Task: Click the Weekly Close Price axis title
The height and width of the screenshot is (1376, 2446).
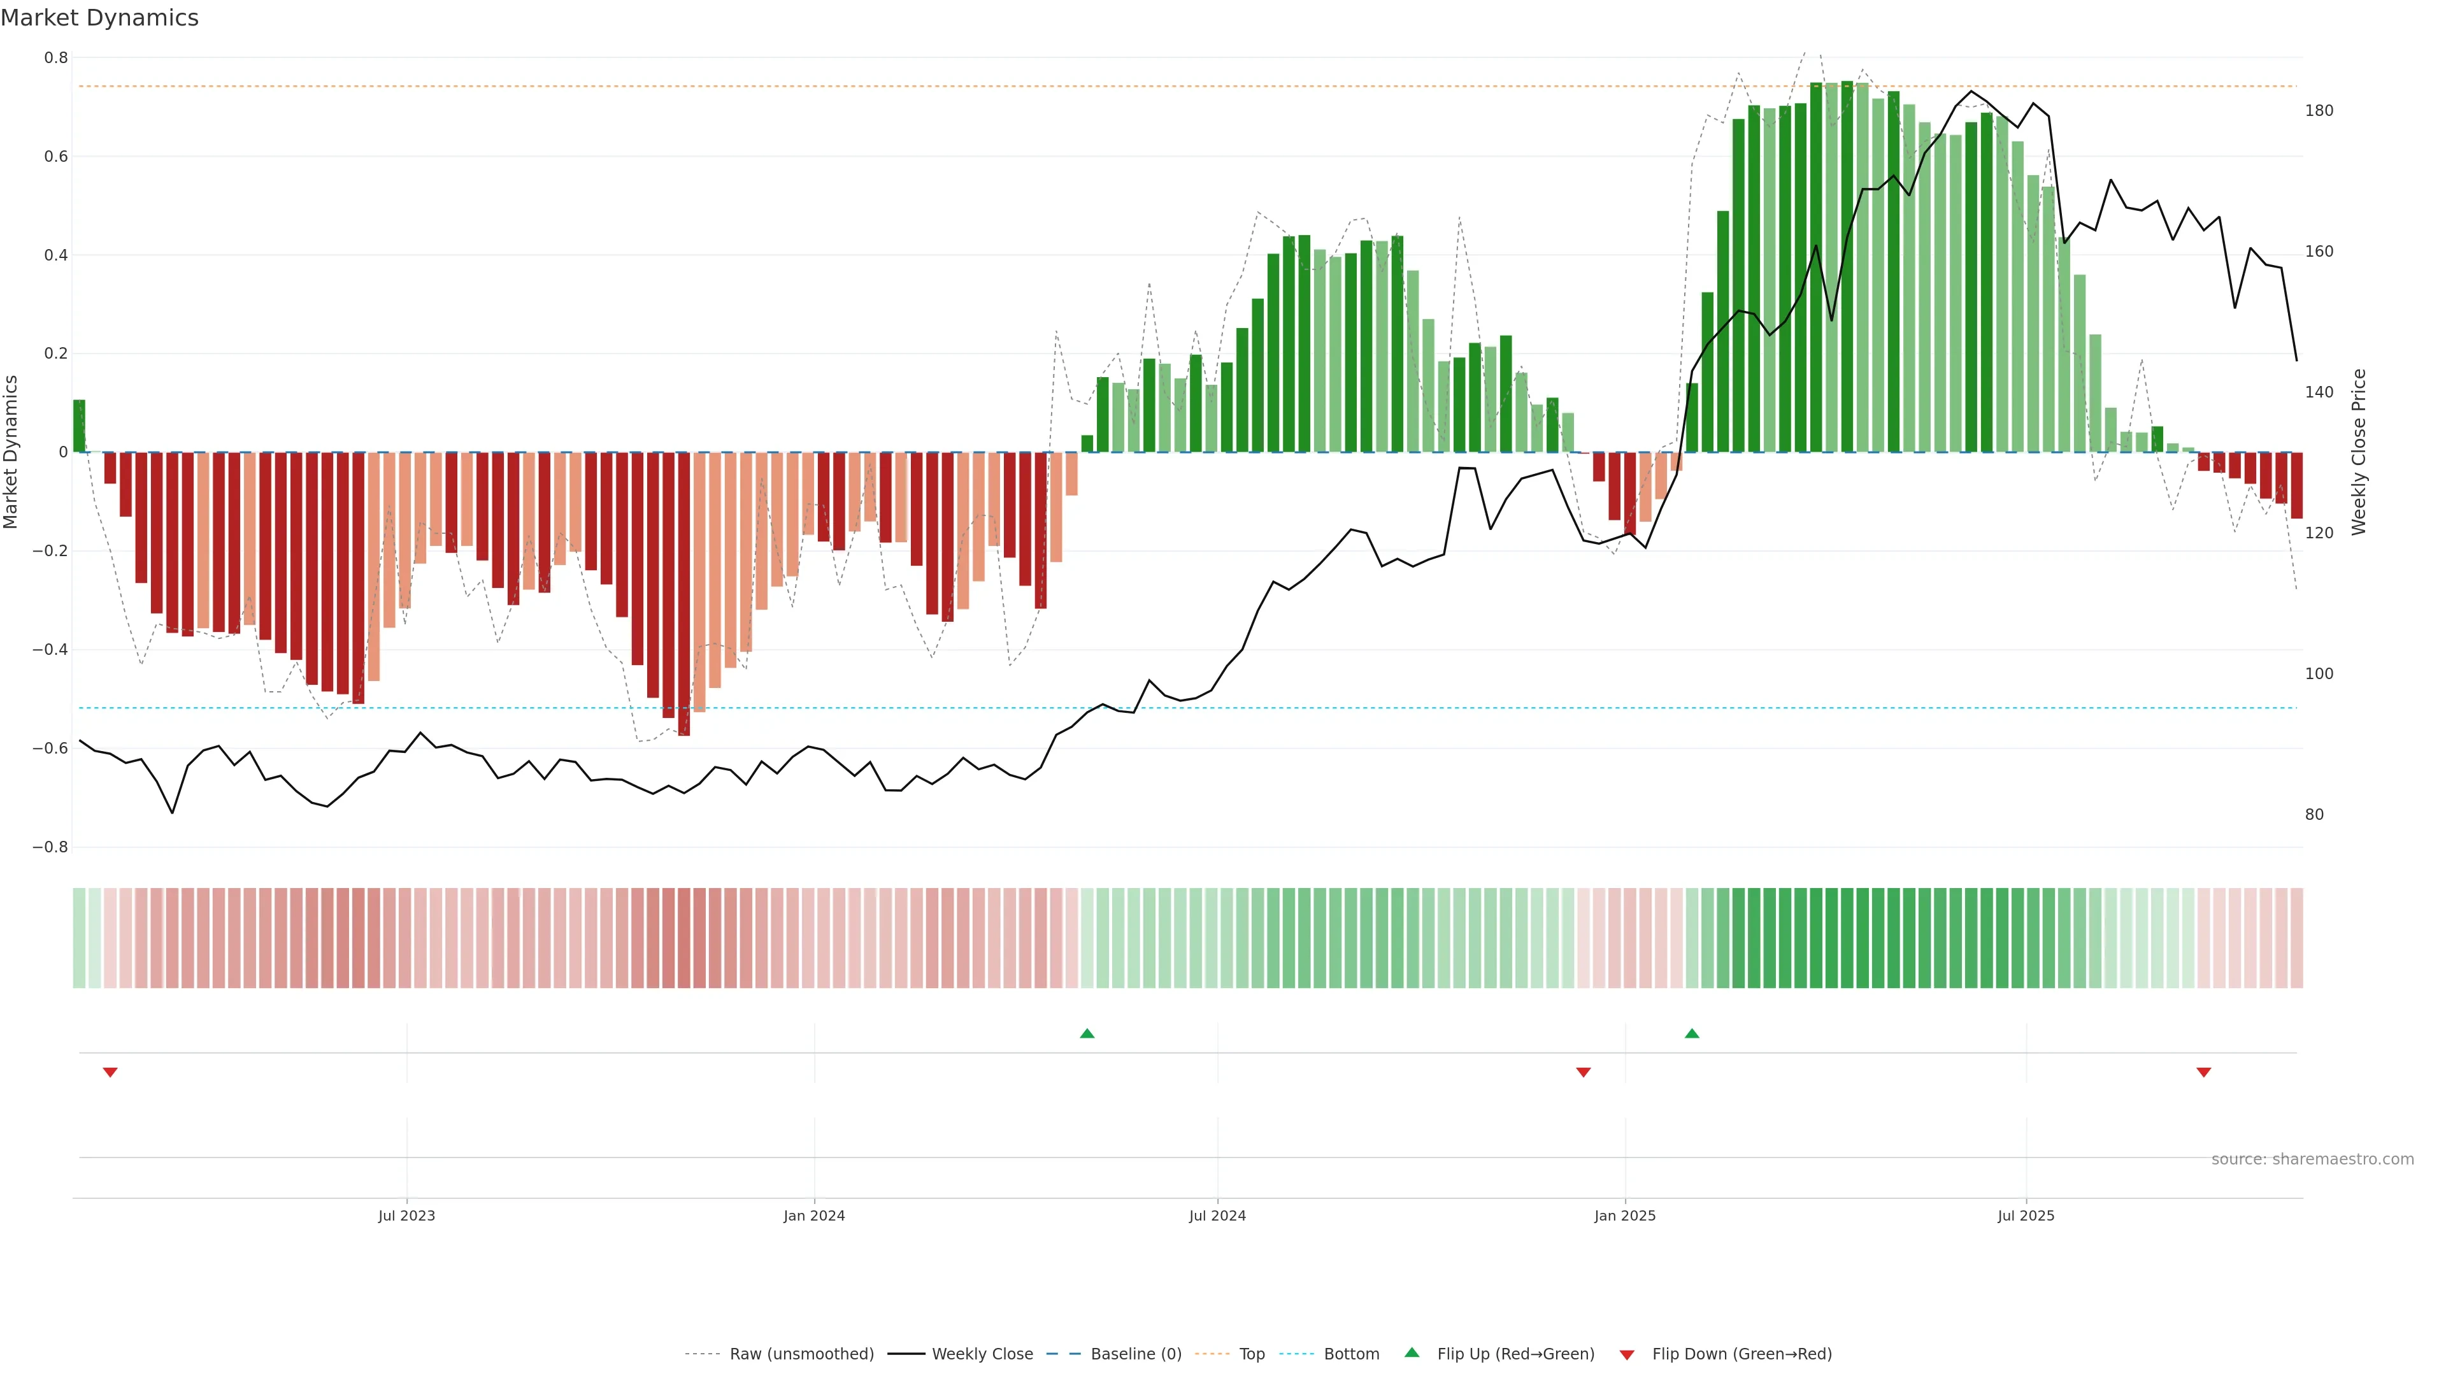Action: pyautogui.click(x=2359, y=452)
